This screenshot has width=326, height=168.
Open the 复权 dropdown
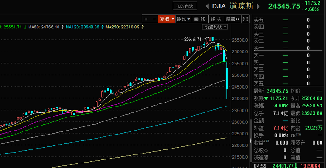tap(167, 19)
